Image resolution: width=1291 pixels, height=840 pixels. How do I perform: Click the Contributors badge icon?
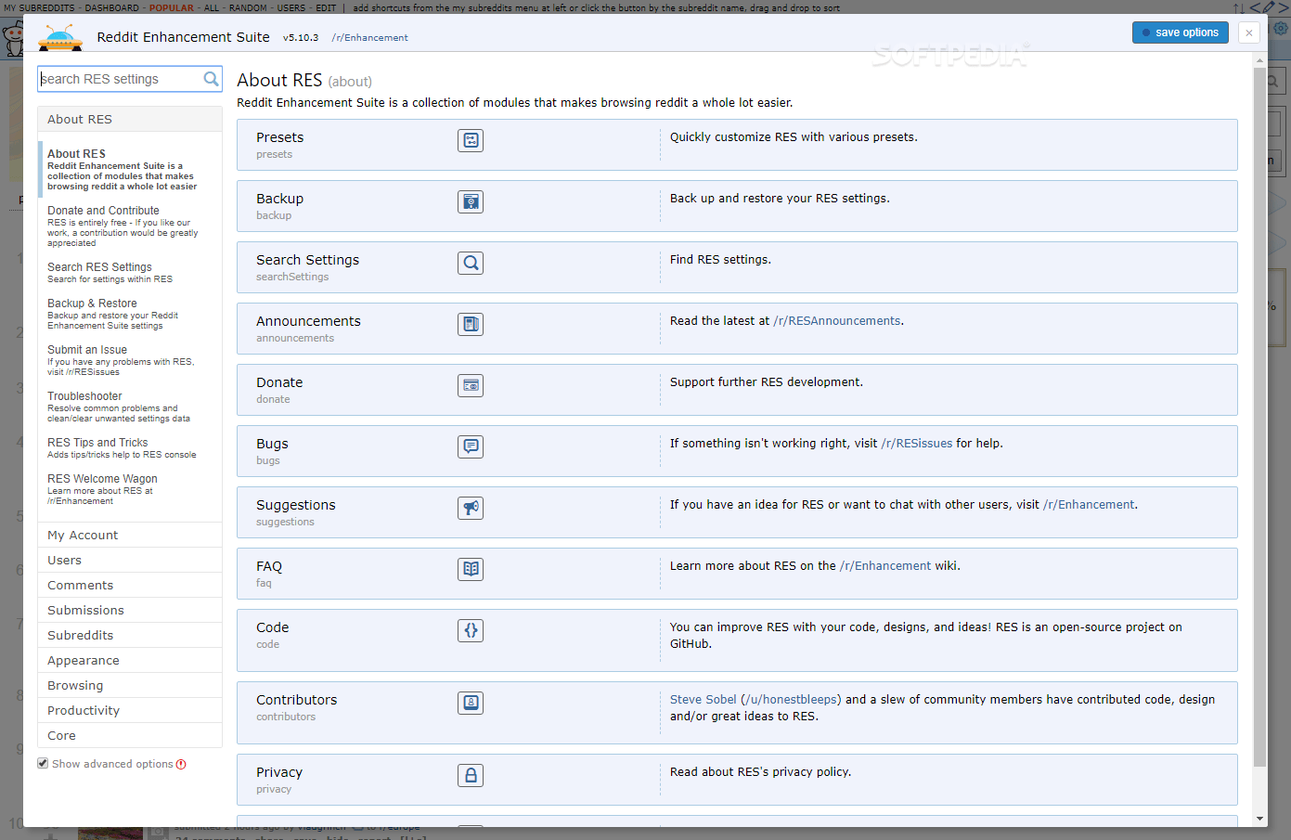[x=471, y=703]
